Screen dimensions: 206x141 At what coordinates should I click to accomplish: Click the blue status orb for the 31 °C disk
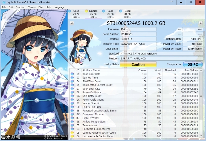click(121, 11)
